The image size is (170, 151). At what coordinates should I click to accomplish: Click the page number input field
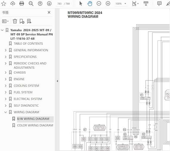59,4
